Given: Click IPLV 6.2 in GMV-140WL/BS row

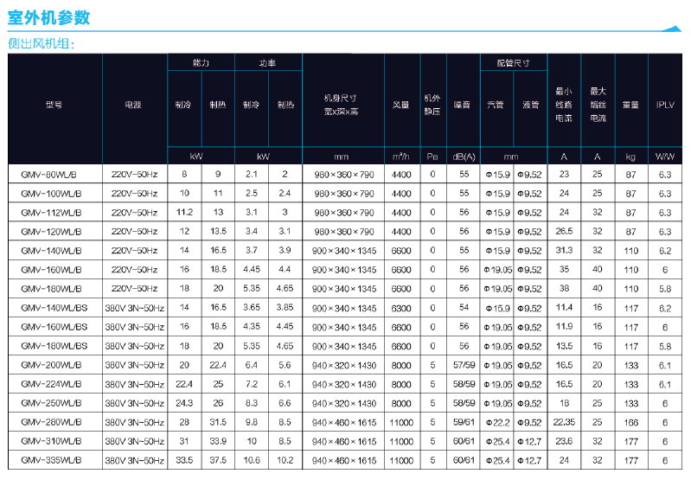Looking at the screenshot, I should coord(665,308).
